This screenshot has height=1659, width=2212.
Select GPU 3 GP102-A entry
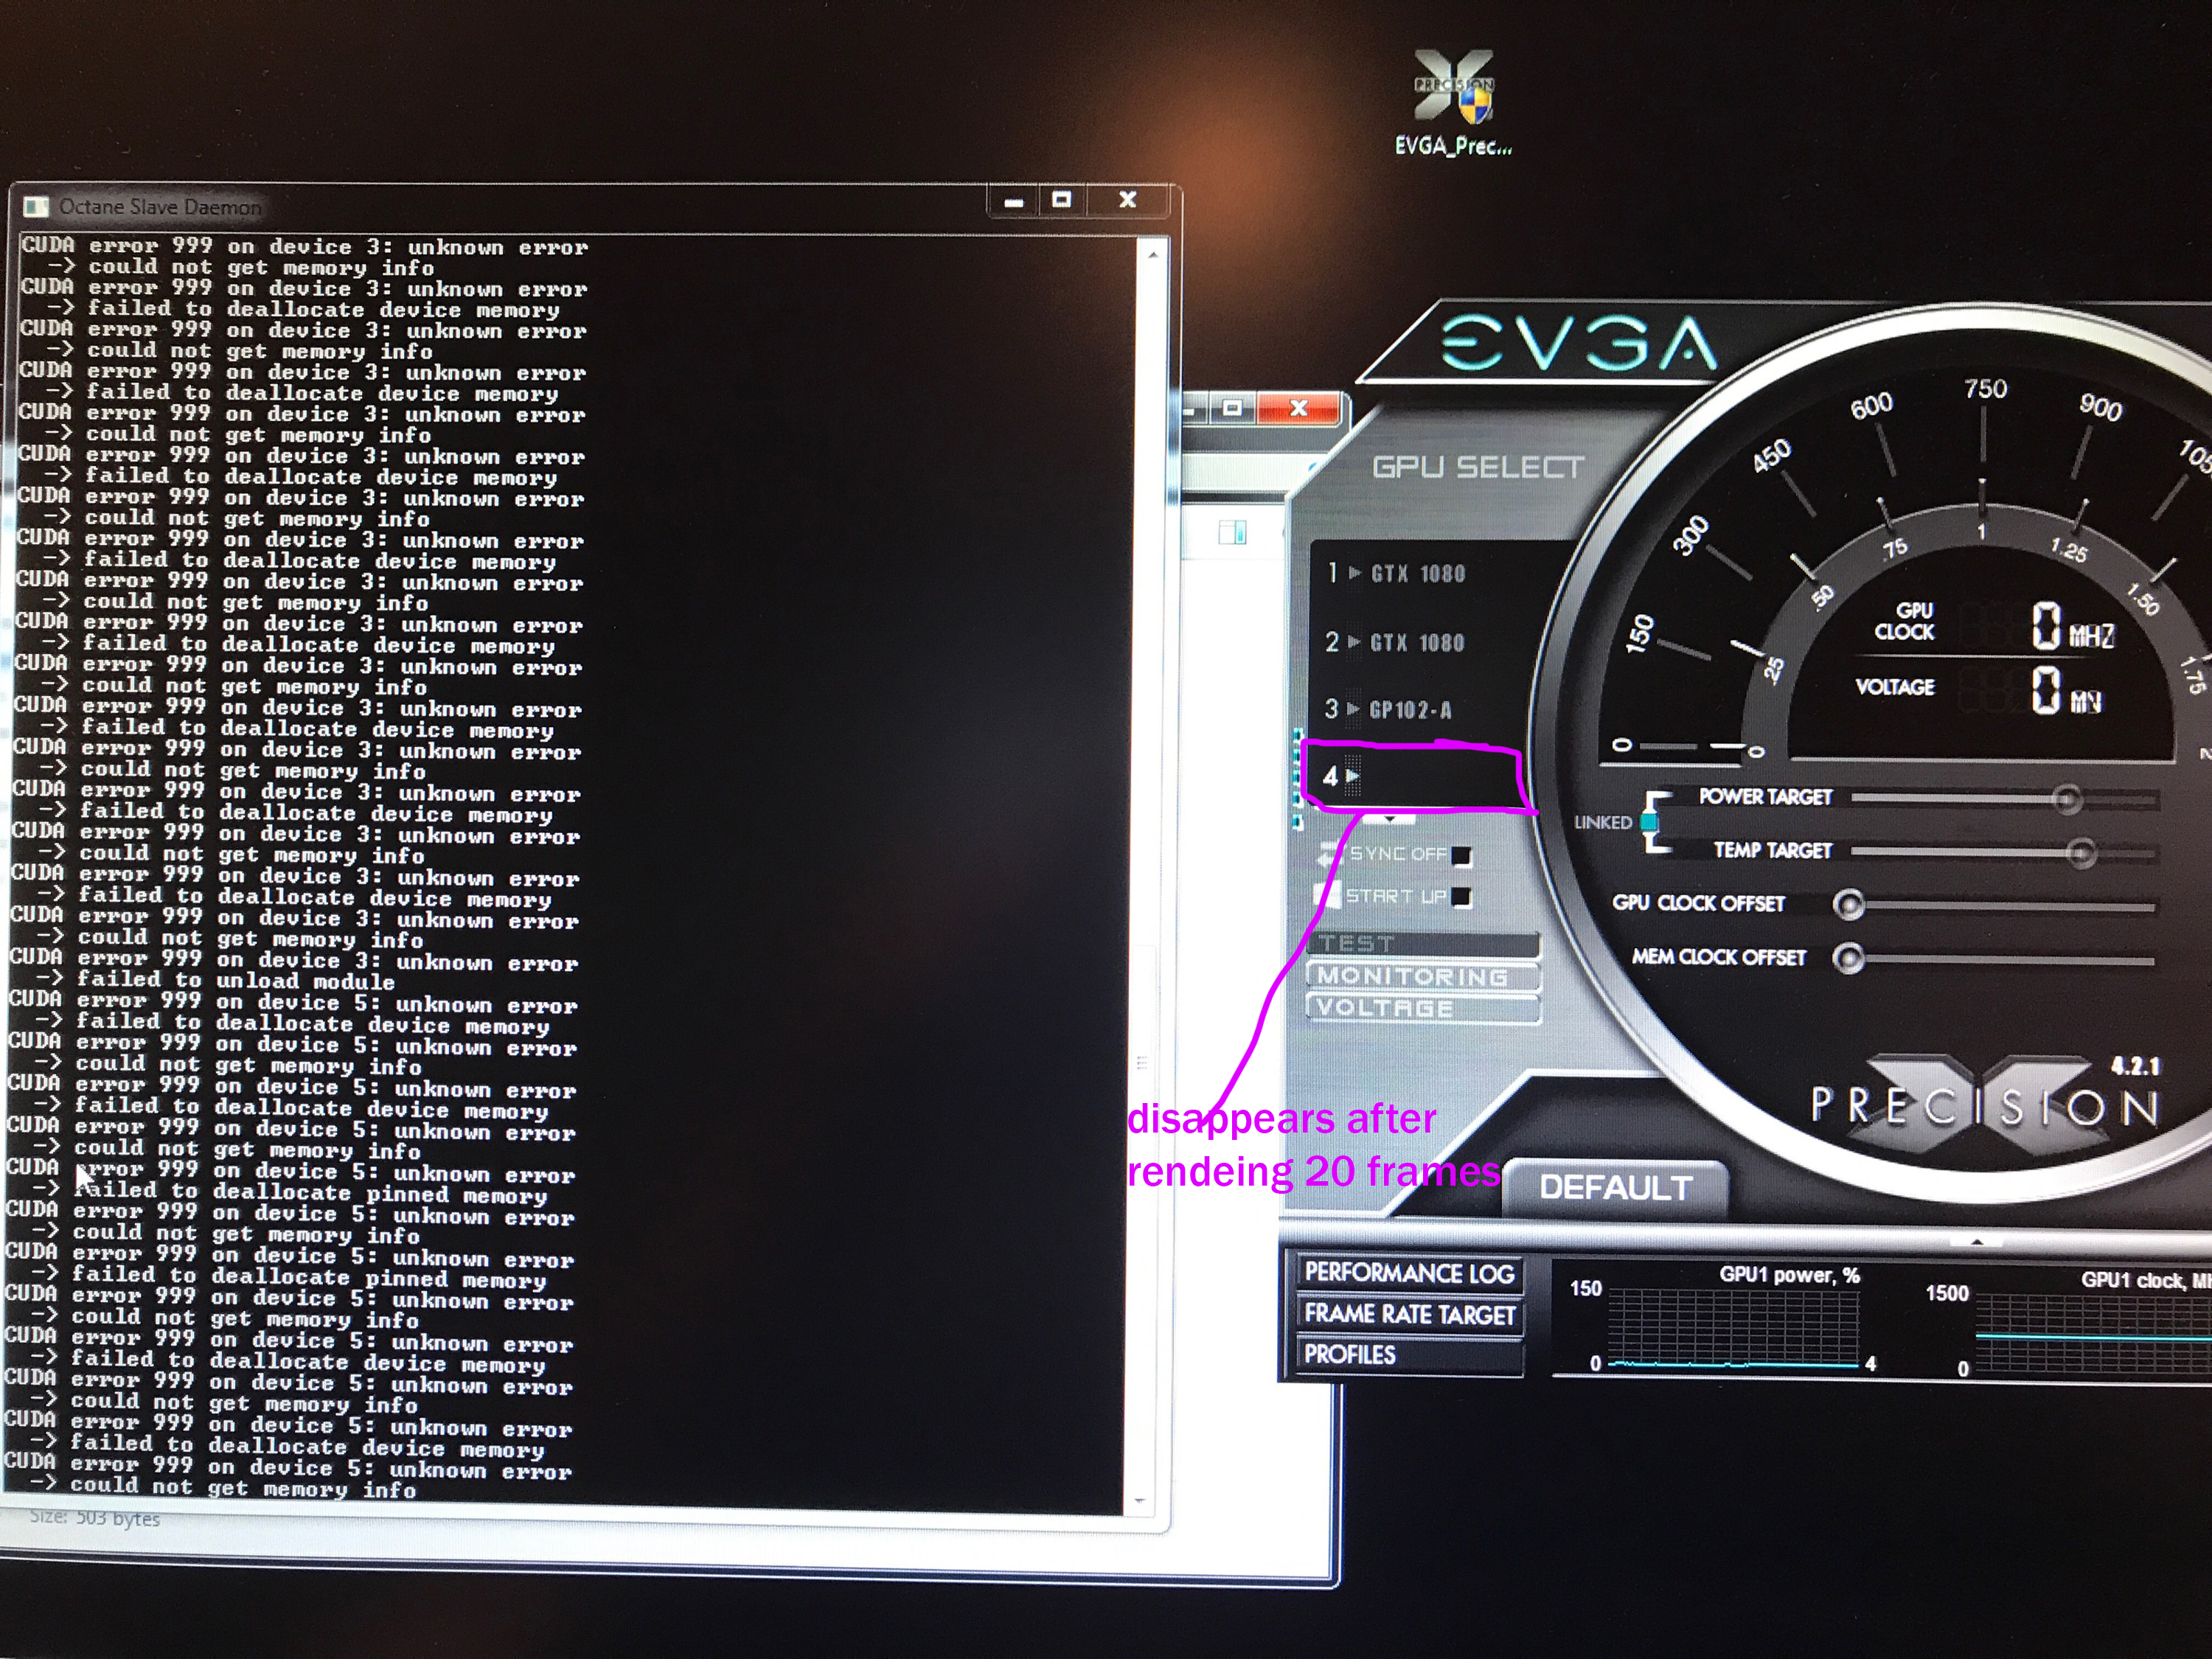[x=1410, y=710]
